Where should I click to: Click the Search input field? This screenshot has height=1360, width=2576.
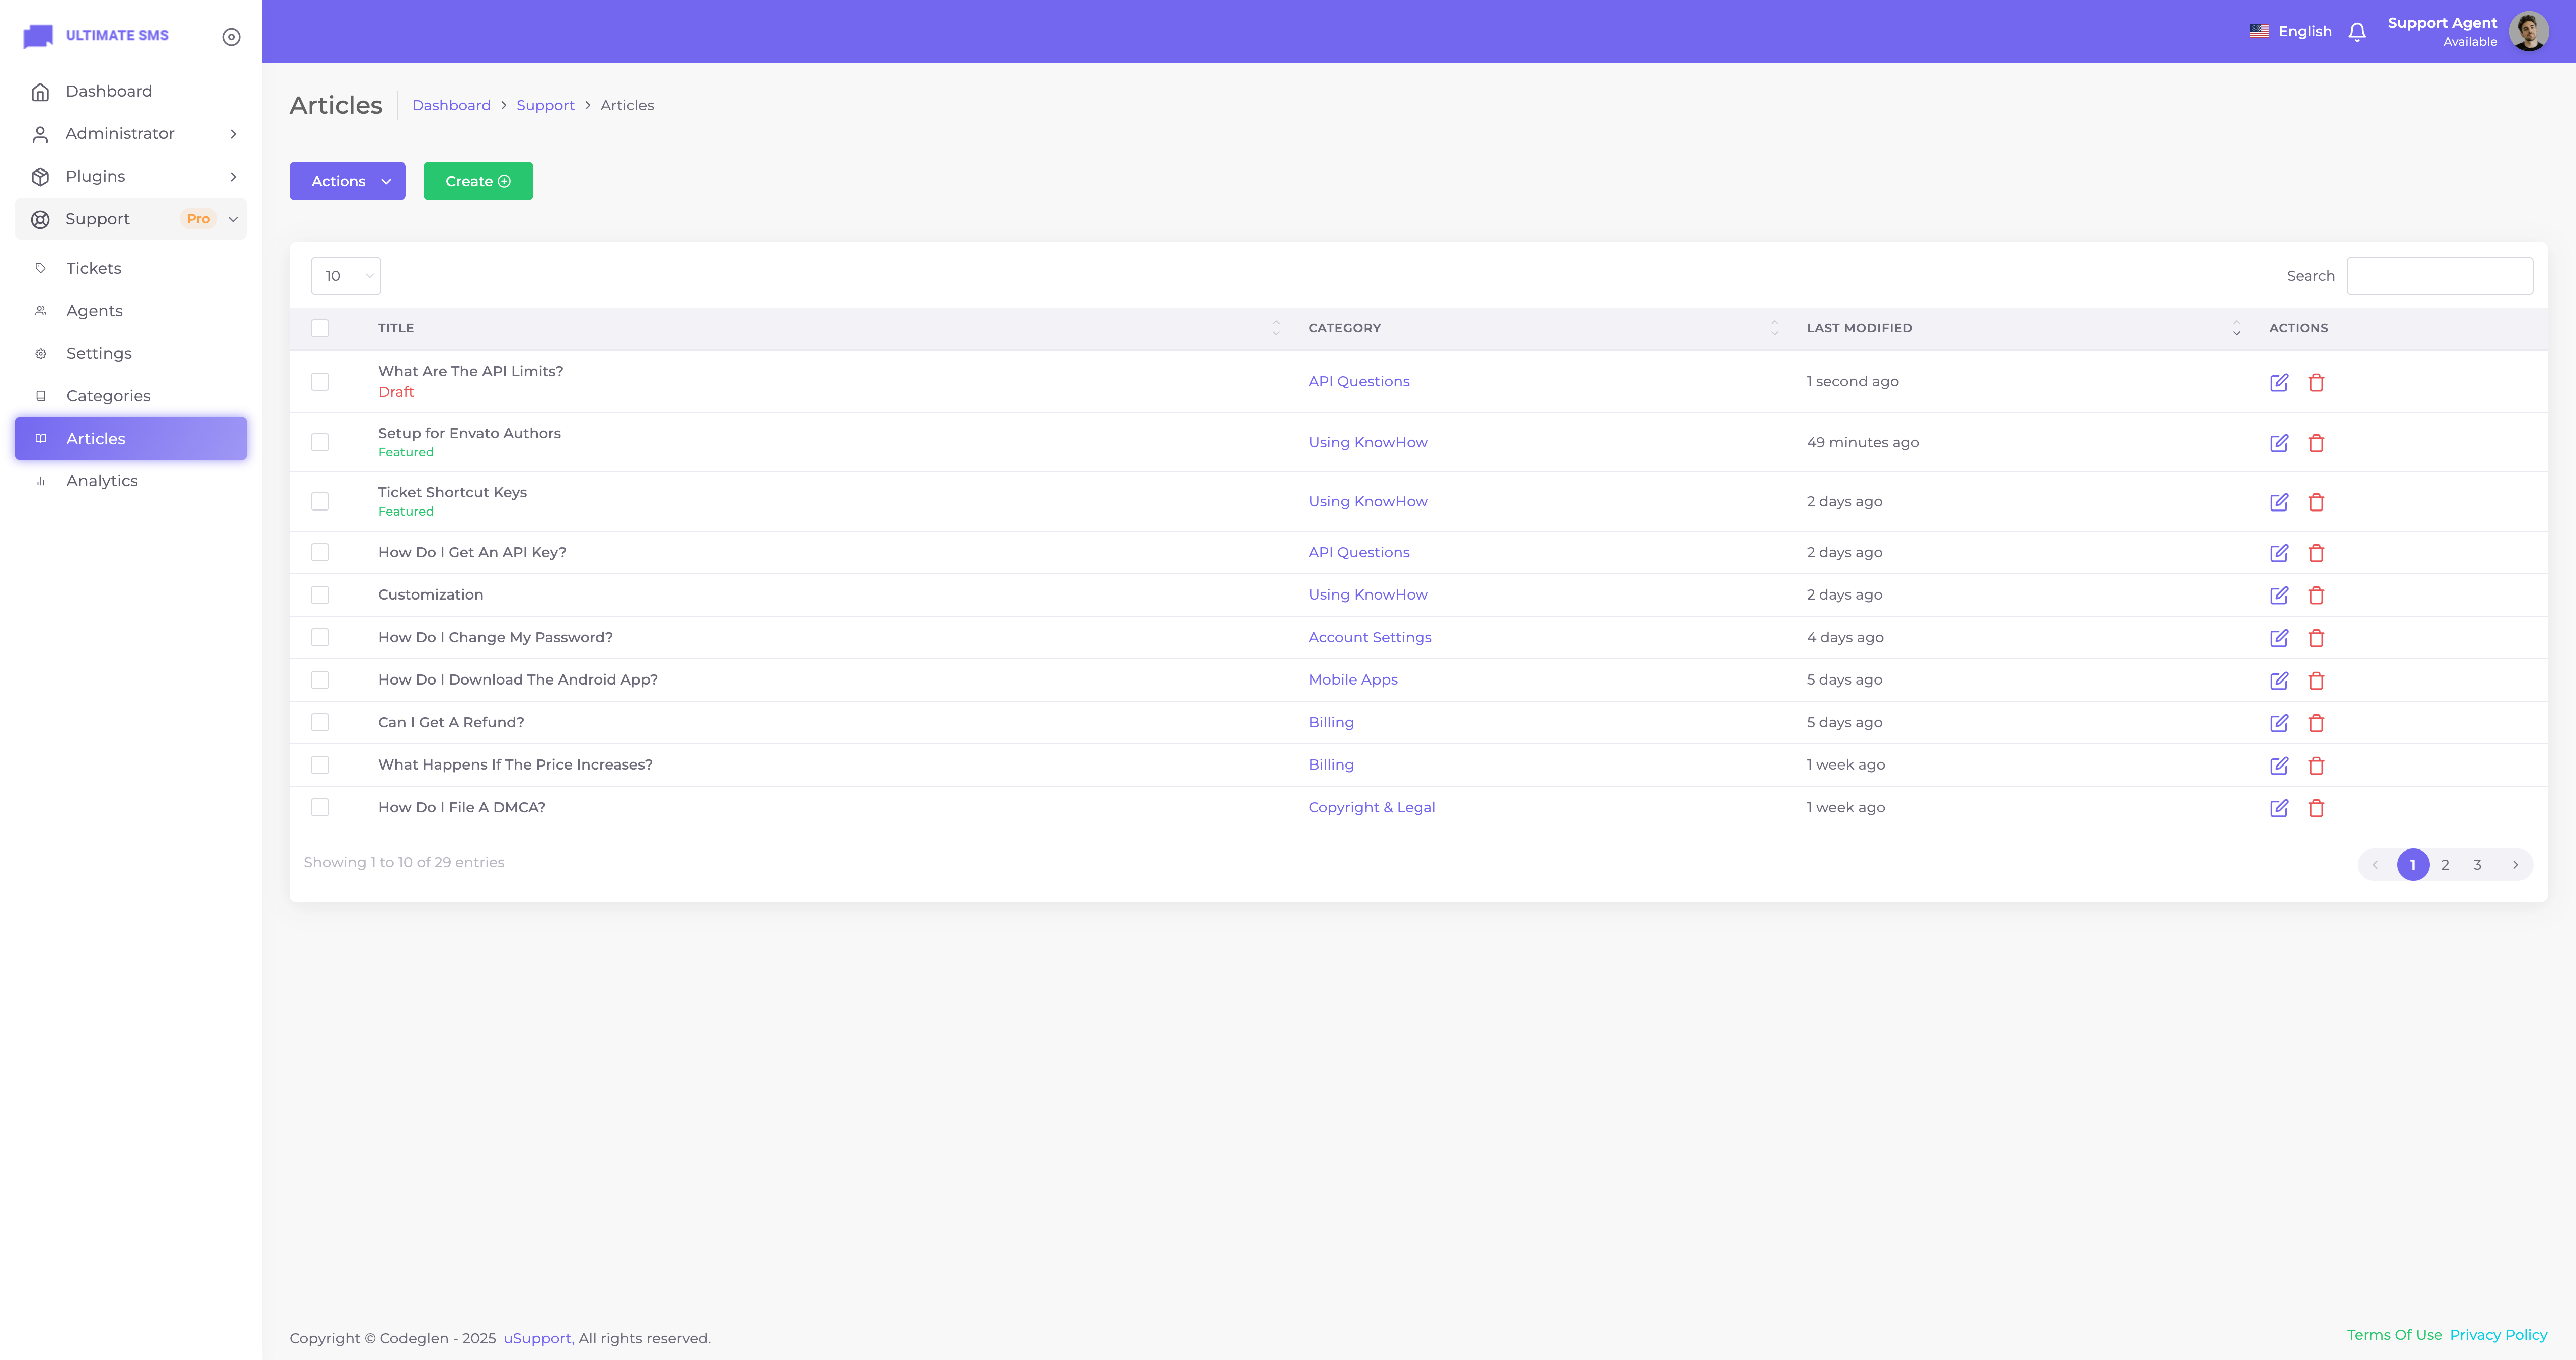[x=2439, y=276]
